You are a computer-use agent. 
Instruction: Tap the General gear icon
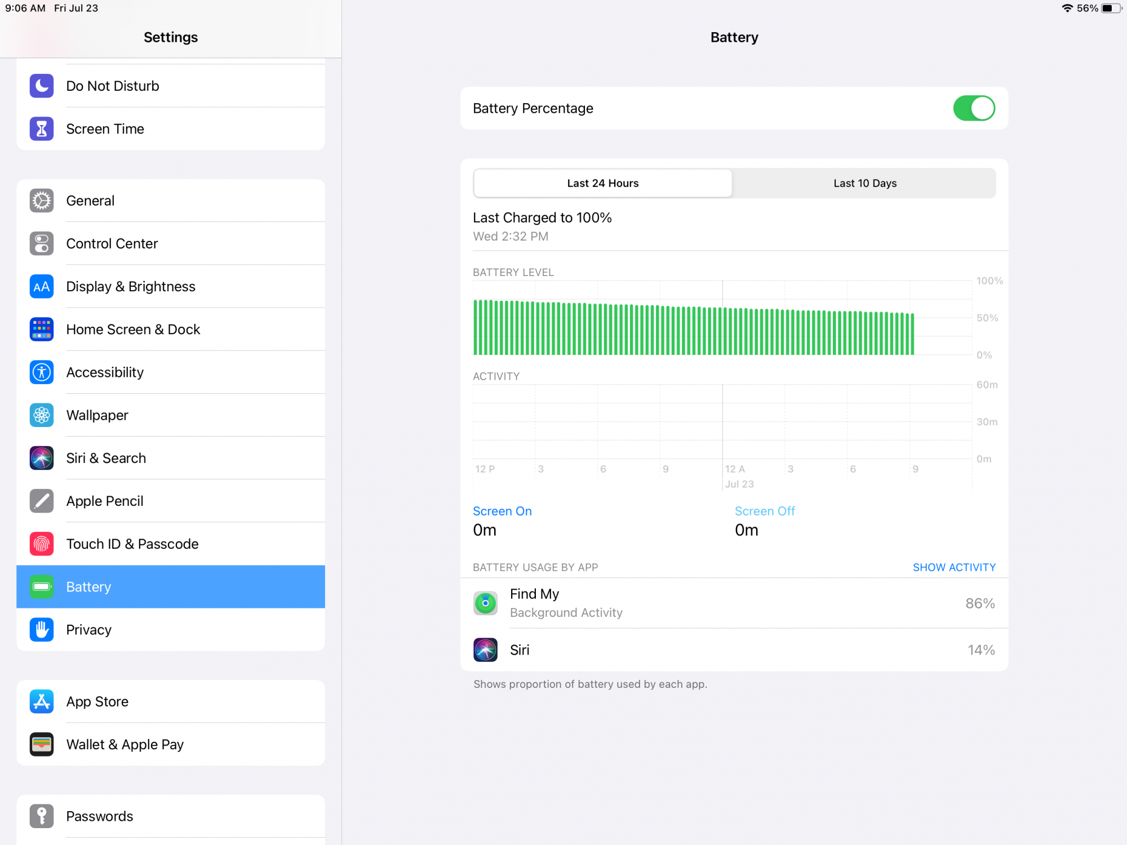(41, 201)
